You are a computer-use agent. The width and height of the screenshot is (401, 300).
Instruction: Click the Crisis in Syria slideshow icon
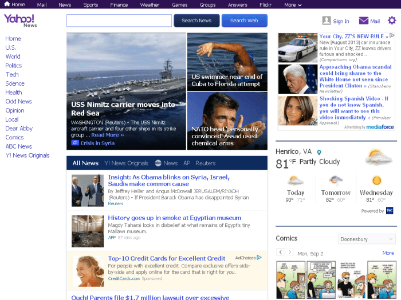click(74, 143)
